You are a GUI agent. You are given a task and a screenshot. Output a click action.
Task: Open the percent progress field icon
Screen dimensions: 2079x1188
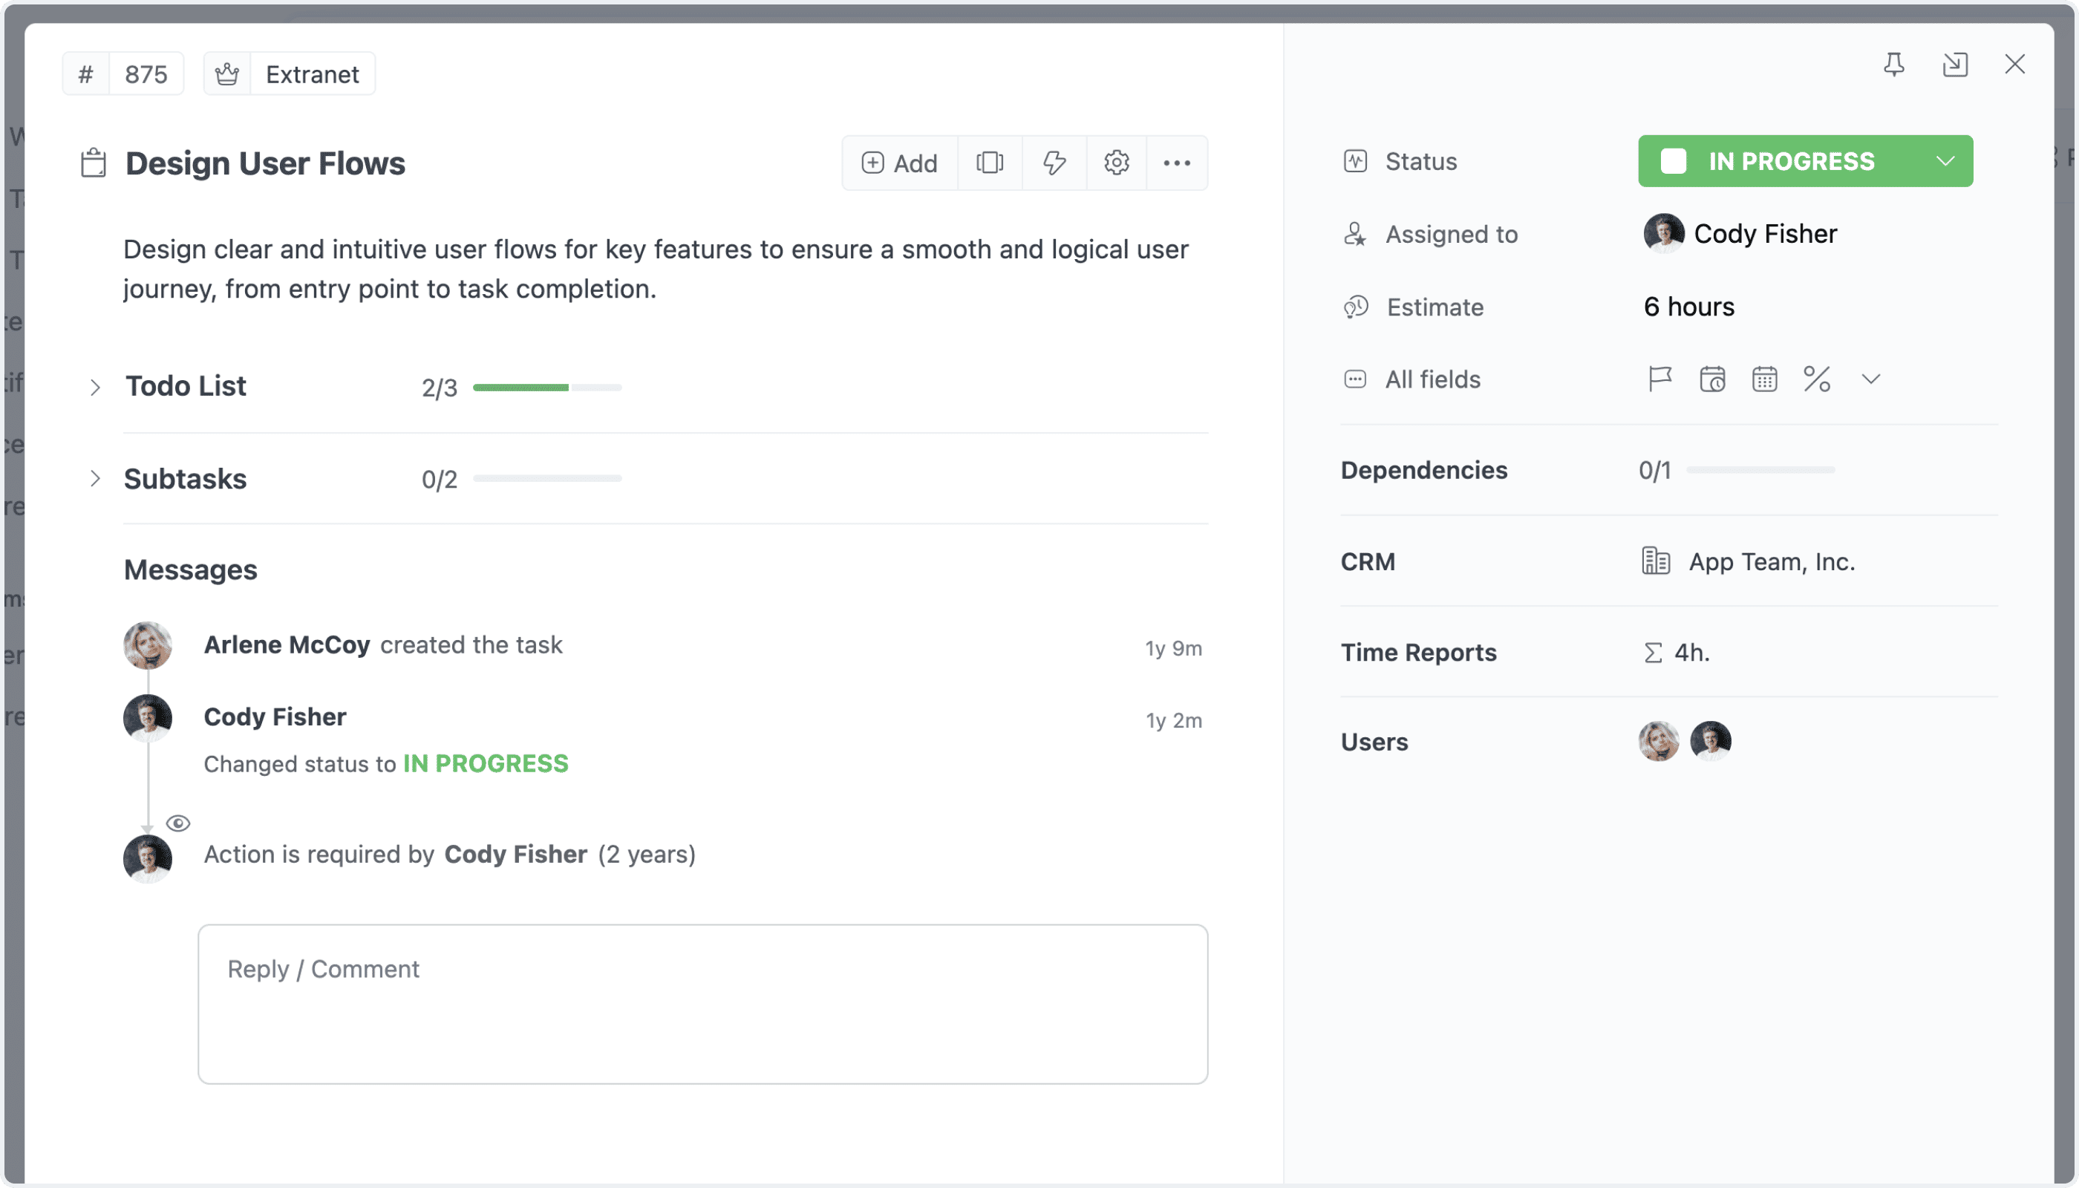pyautogui.click(x=1816, y=379)
